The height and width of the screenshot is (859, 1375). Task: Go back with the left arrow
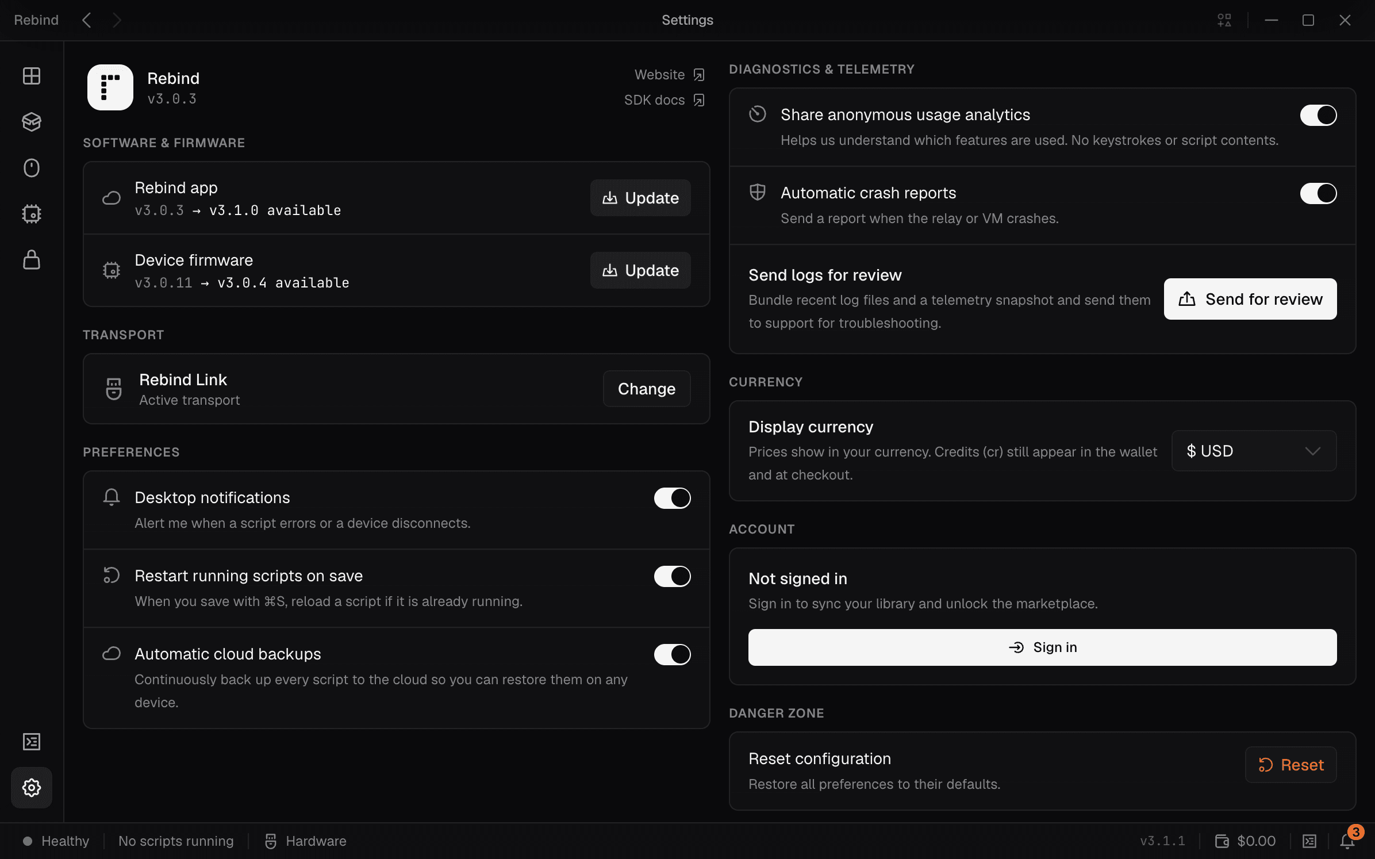87,20
